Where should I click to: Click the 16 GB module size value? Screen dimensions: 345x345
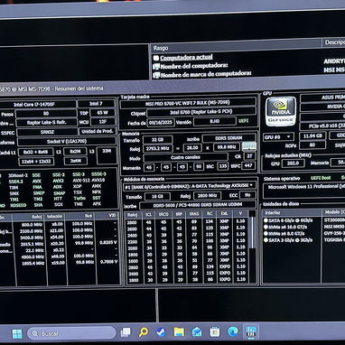[x=157, y=196]
